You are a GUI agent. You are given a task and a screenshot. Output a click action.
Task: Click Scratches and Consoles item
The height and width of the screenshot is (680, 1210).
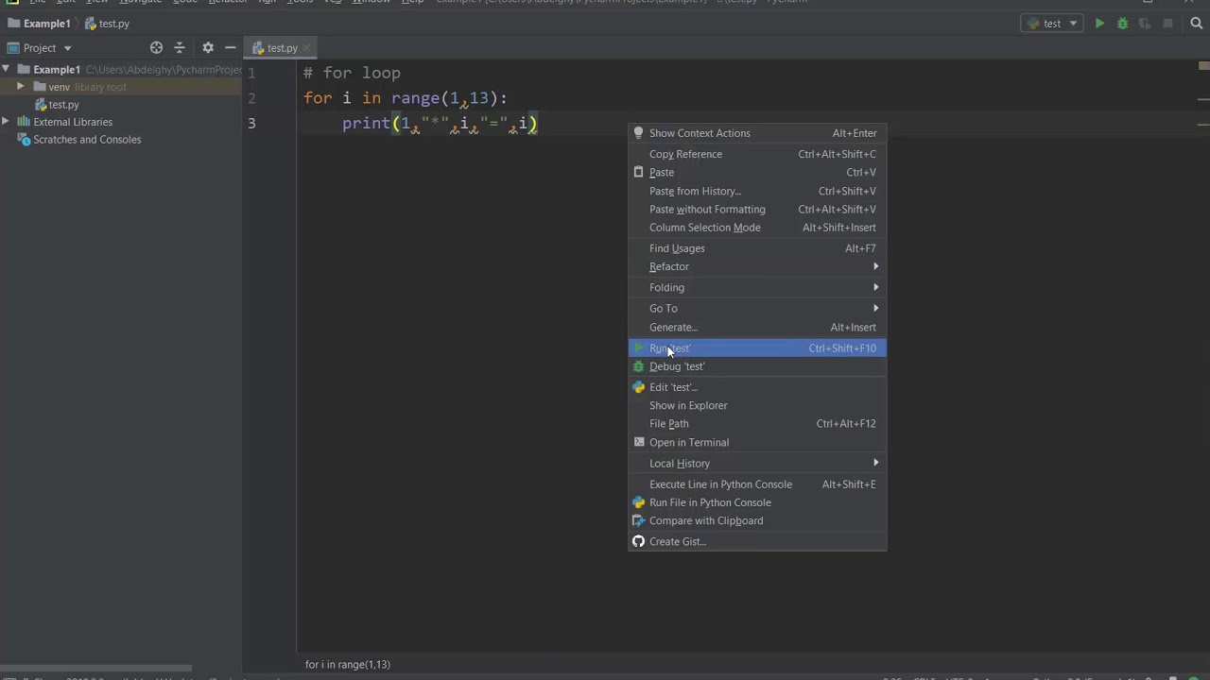click(87, 140)
